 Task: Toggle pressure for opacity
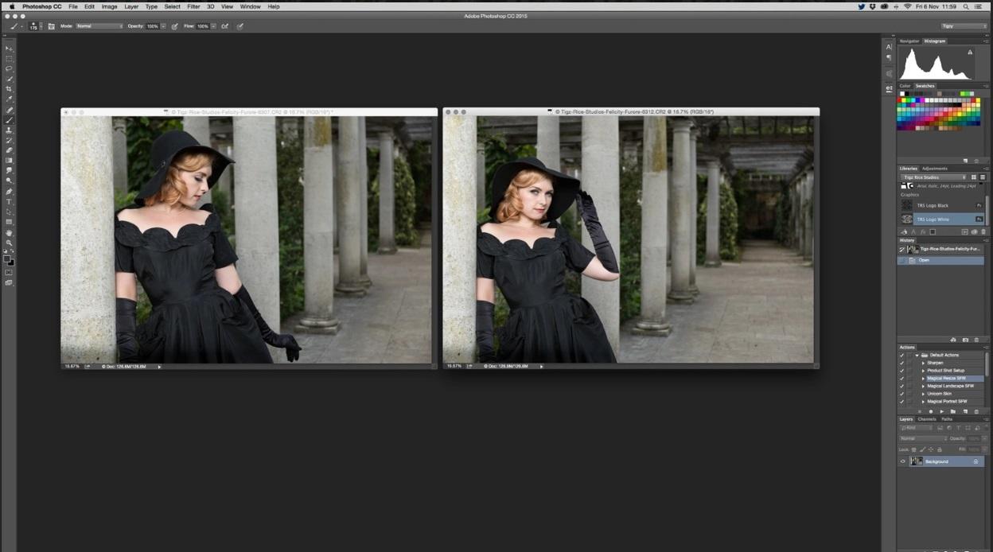click(174, 26)
